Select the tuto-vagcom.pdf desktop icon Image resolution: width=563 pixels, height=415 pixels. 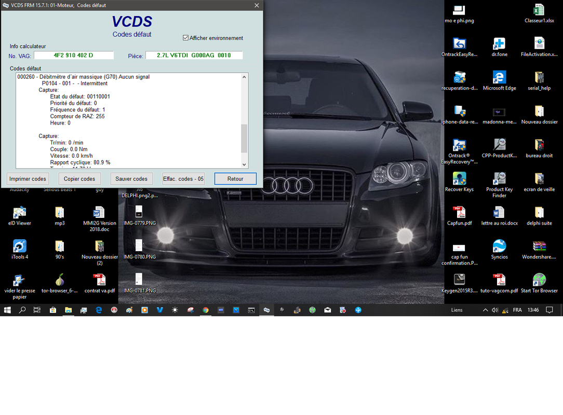[500, 284]
